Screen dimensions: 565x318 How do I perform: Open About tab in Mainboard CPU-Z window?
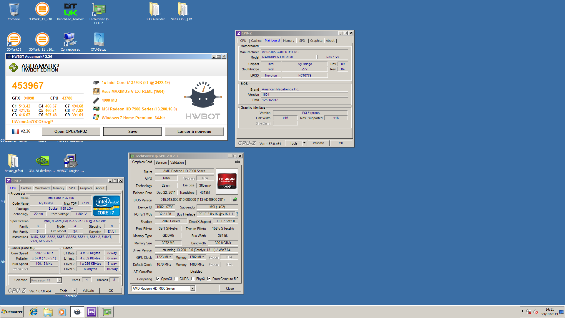coord(330,41)
